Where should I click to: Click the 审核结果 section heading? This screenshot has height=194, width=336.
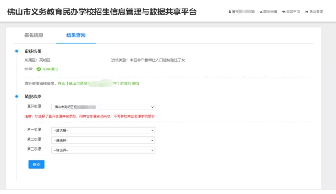point(33,51)
